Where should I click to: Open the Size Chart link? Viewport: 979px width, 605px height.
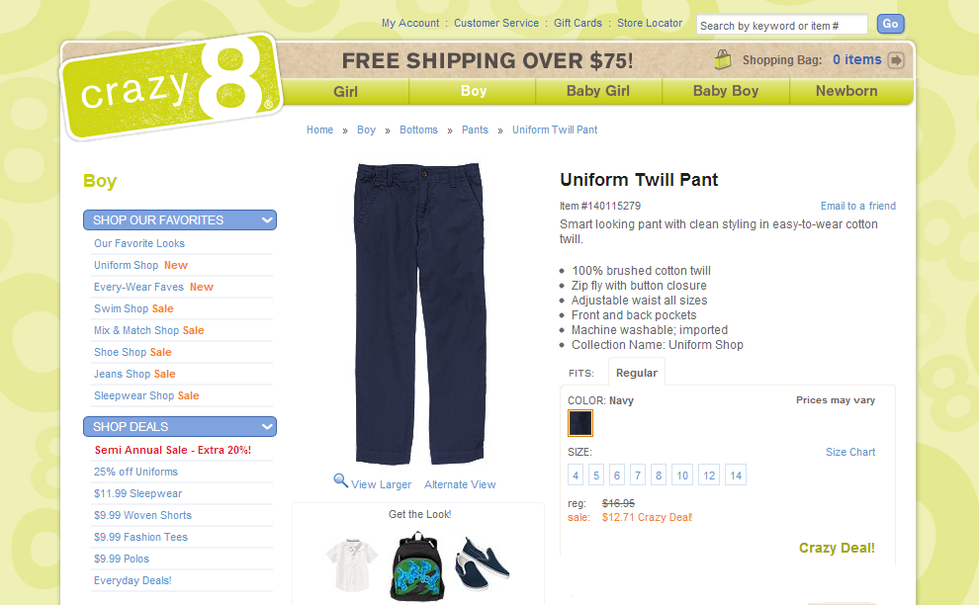coord(850,452)
